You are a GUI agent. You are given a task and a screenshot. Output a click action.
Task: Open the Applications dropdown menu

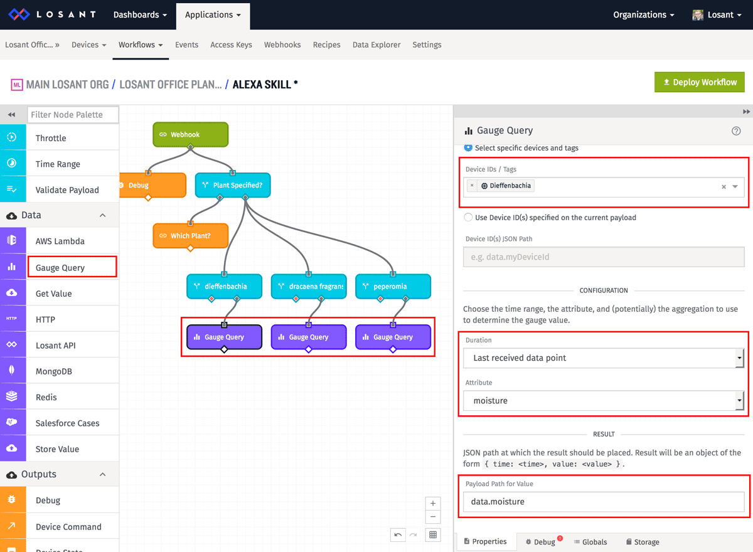213,14
